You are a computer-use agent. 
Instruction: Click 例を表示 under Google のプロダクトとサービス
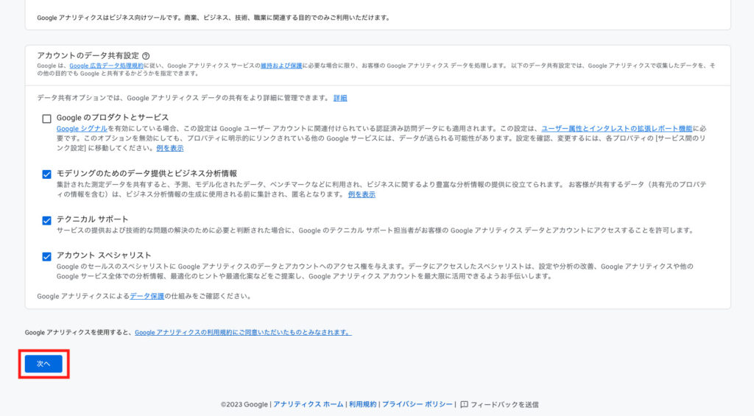170,148
